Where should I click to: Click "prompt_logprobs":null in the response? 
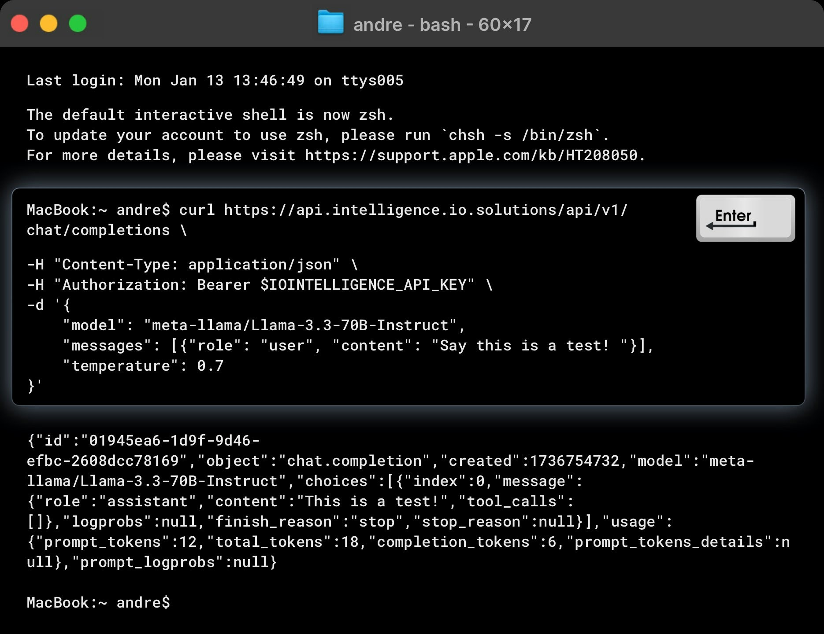(x=170, y=562)
